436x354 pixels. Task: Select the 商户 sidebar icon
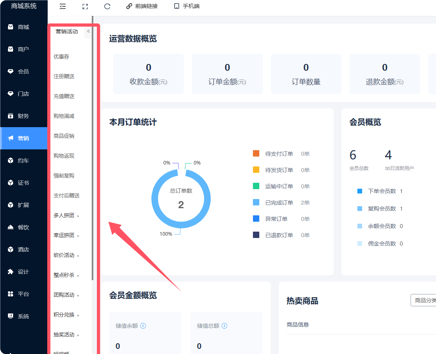point(24,49)
